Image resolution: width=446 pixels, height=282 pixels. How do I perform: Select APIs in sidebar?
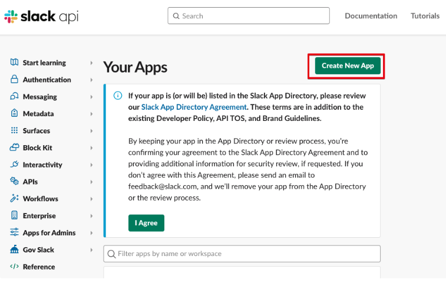pyautogui.click(x=30, y=182)
